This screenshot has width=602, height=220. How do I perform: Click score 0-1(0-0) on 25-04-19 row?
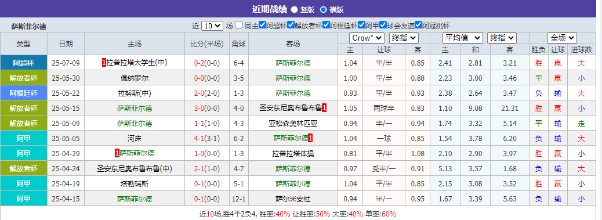coord(207,184)
